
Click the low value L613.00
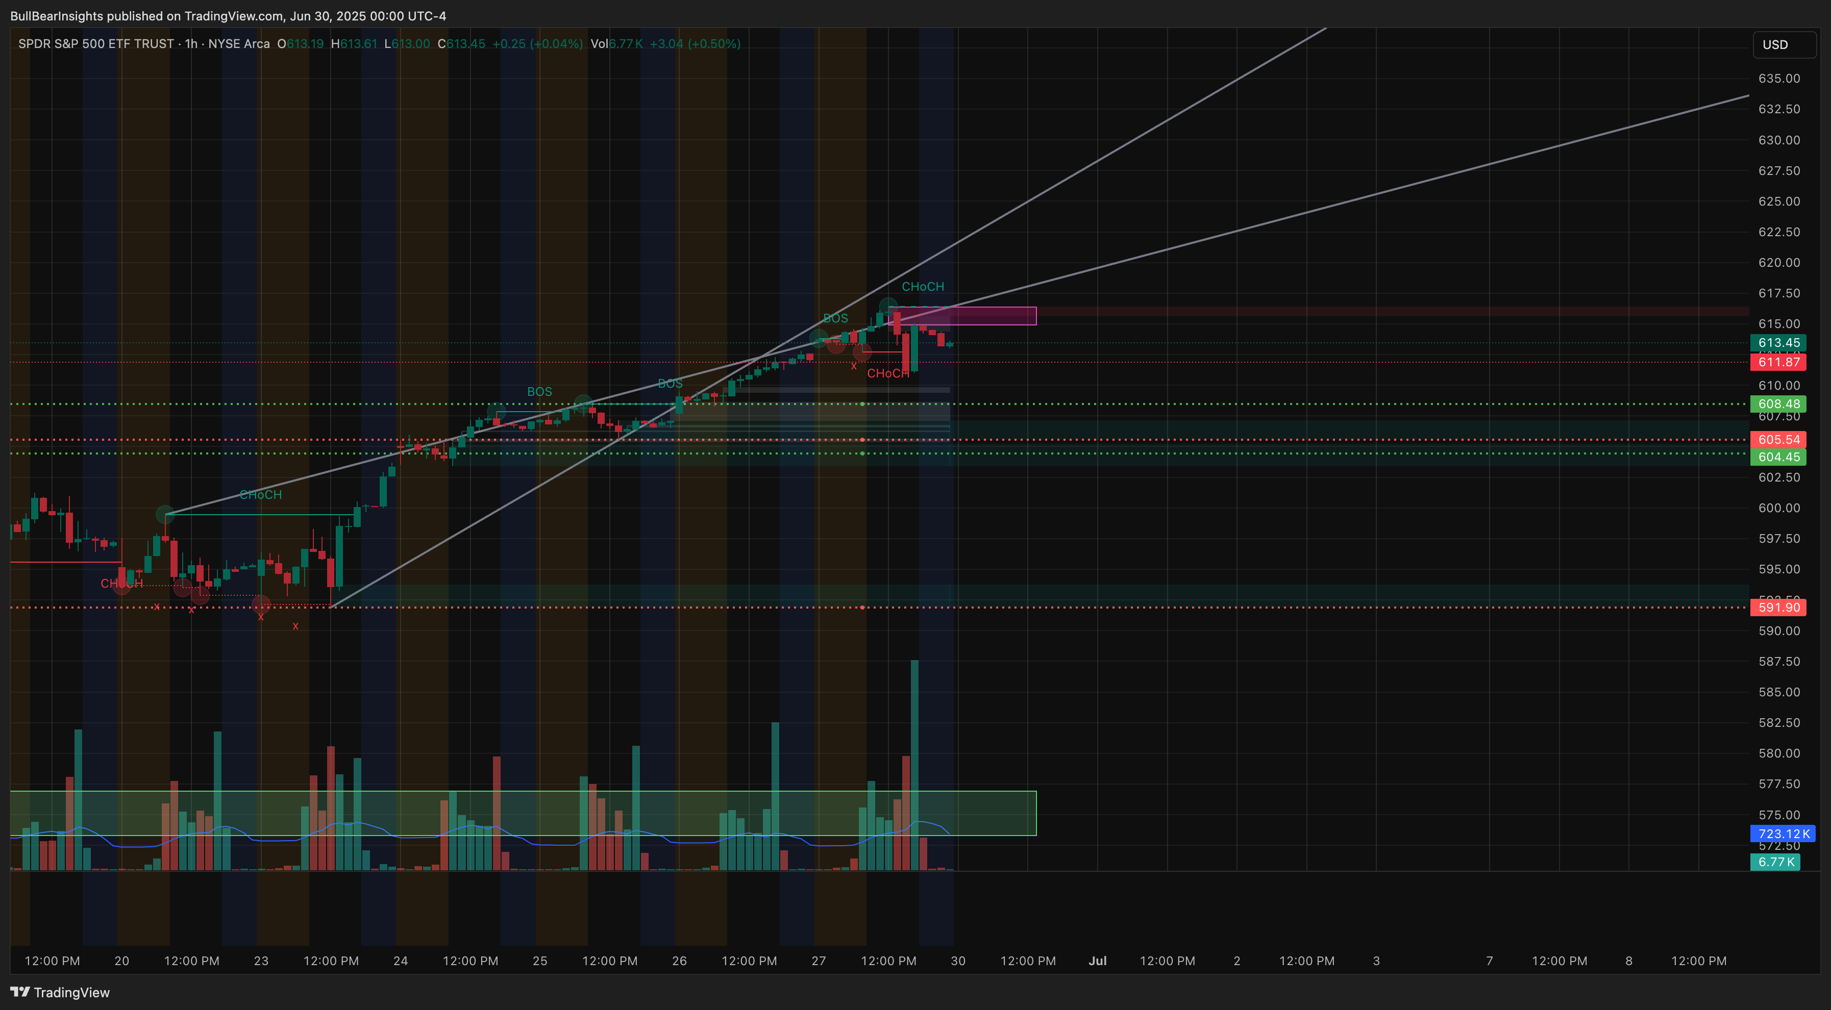tap(407, 44)
